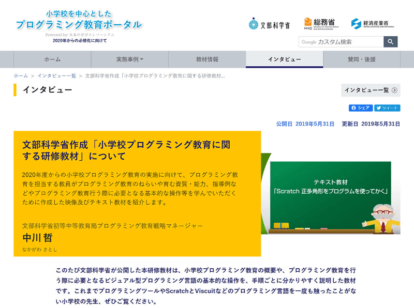Open the 実施事例 dropdown menu
Viewport: 414px width, 308px height.
click(x=128, y=59)
